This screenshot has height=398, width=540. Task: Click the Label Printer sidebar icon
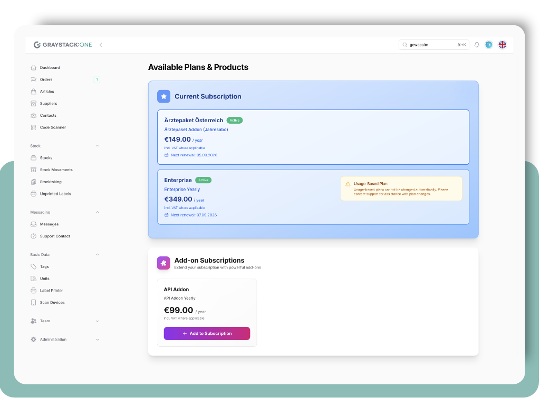(34, 291)
